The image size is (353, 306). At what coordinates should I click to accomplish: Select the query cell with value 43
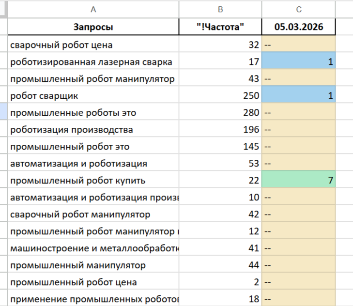point(93,78)
